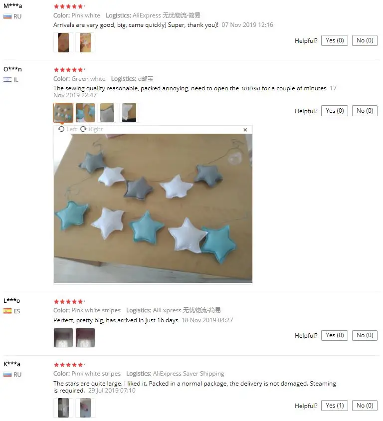The width and height of the screenshot is (383, 421).
Task: Click the five-star rating of O***n's review
Action: 69,70
